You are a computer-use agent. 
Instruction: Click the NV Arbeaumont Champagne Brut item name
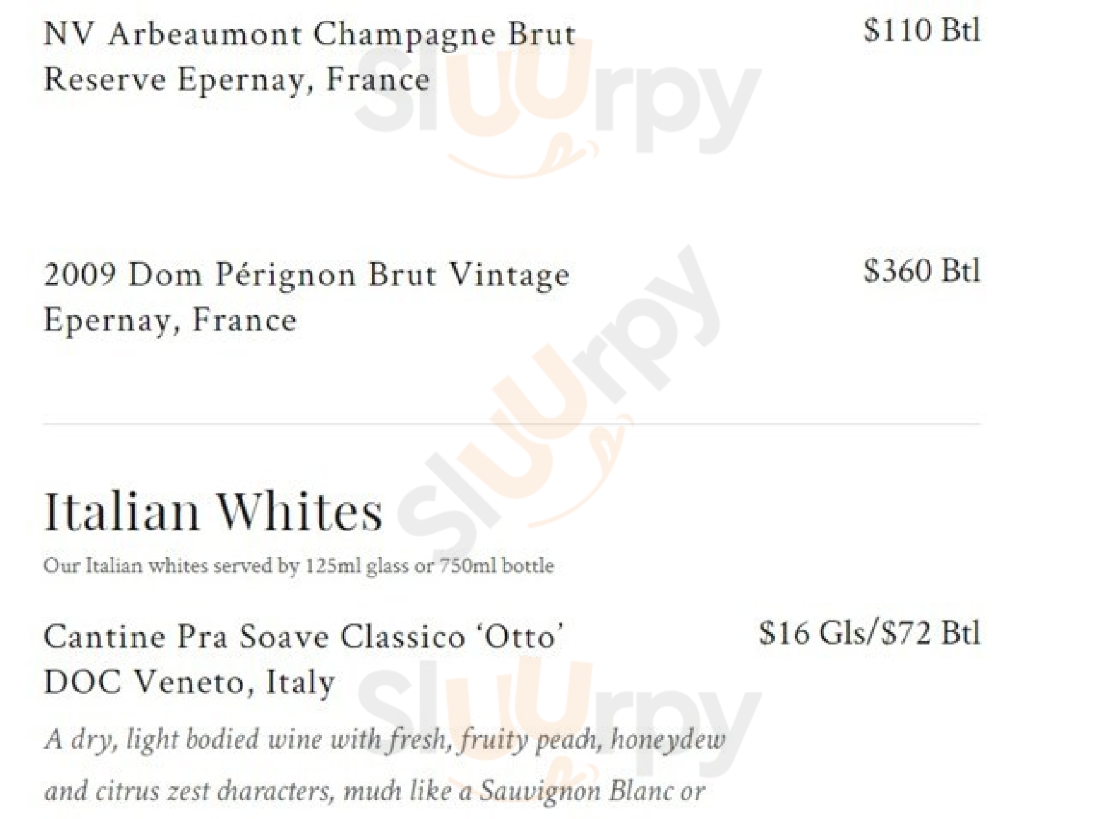click(x=309, y=35)
